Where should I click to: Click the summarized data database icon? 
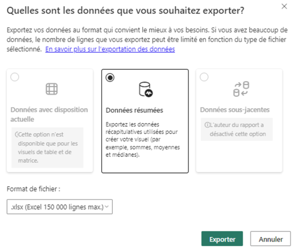tap(145, 89)
